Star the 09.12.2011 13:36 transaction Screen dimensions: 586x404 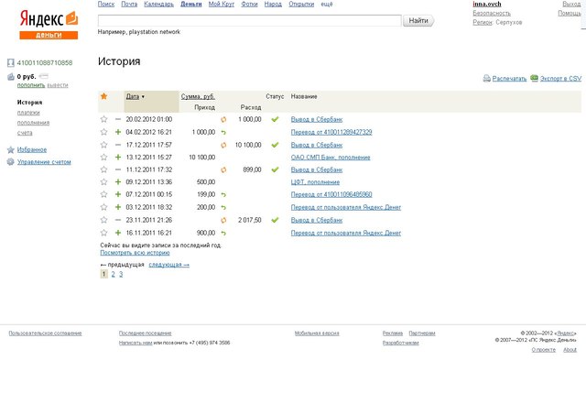point(103,182)
